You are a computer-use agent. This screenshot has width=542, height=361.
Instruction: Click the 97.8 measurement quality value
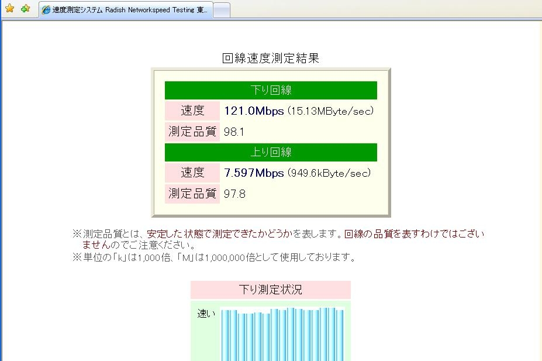point(234,194)
